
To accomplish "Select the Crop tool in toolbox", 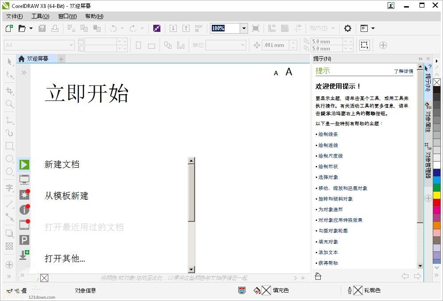I will coord(10,91).
